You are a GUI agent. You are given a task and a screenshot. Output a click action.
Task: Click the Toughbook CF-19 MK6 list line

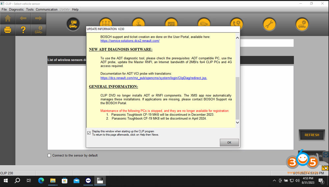(160, 115)
